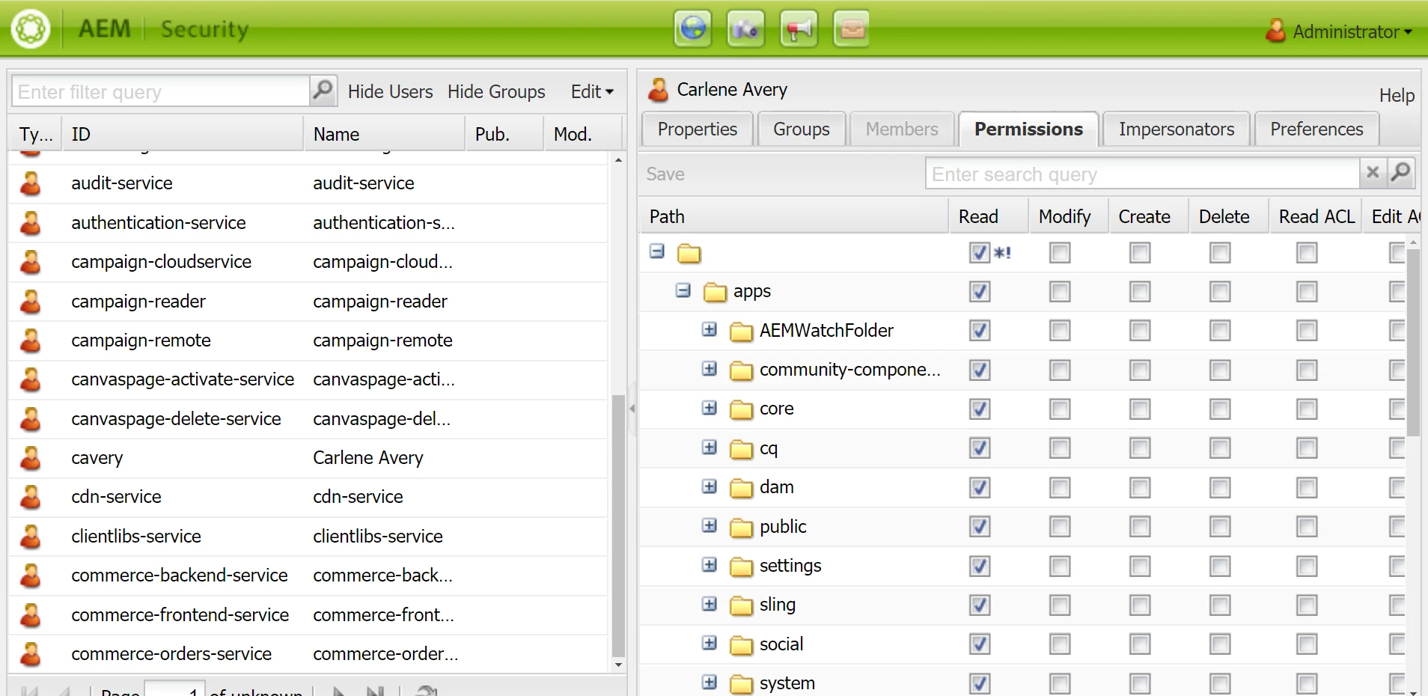Toggle Create permission for AEMWatchFolder
Viewport: 1428px width, 696px height.
(x=1140, y=331)
